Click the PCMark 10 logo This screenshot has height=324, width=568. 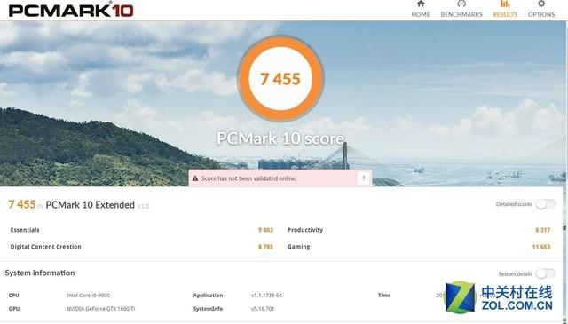pyautogui.click(x=71, y=10)
